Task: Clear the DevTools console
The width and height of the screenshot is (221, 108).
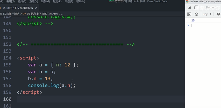Action: point(196,14)
